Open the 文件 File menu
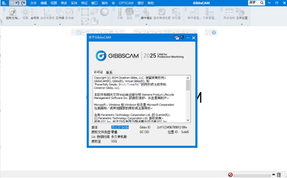This screenshot has width=287, height=178. (33, 3)
